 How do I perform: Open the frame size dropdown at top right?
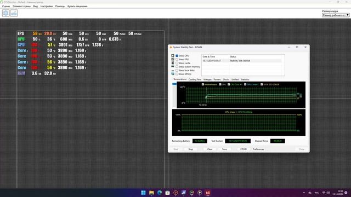[x=336, y=15]
